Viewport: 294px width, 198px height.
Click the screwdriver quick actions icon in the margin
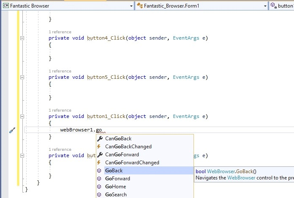(12, 130)
